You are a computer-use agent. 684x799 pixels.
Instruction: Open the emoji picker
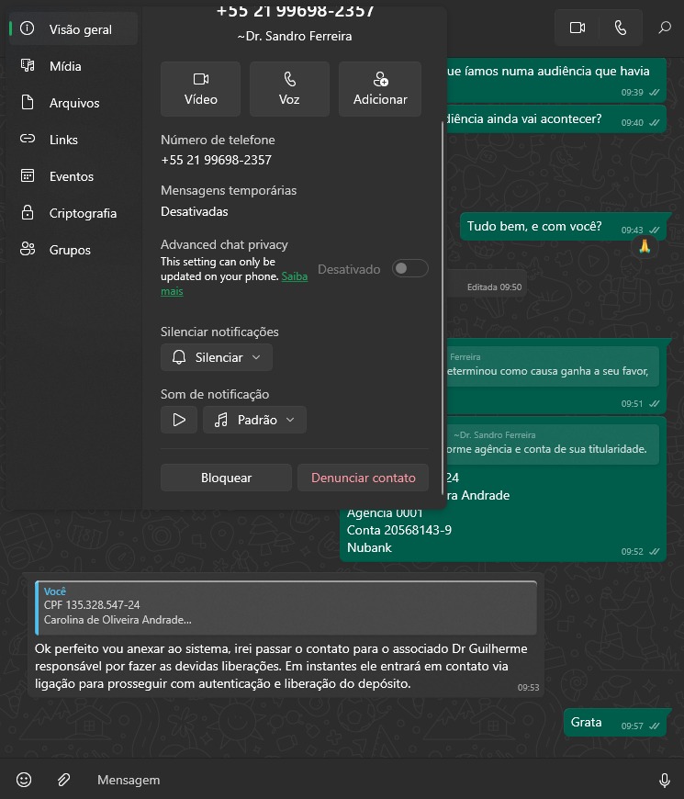point(25,780)
